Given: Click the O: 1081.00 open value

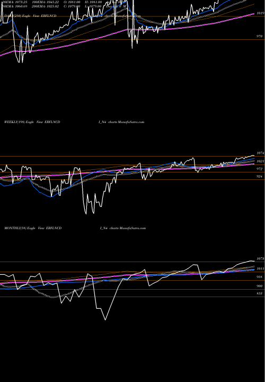Looking at the screenshot, I should click(x=72, y=2).
